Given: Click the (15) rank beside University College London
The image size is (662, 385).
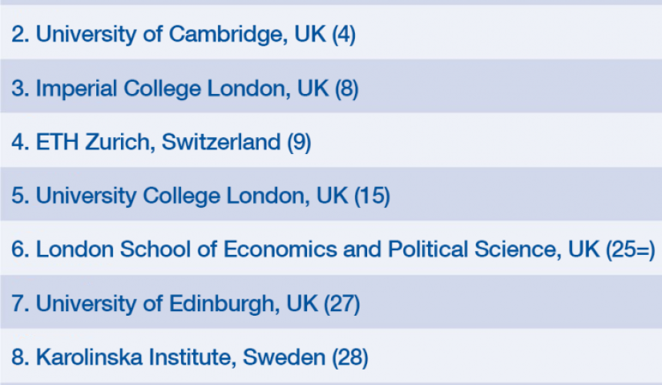Looking at the screenshot, I should point(372,196).
